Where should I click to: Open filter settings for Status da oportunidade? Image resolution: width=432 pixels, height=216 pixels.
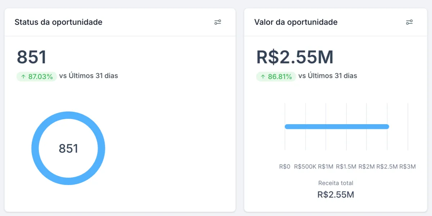[217, 22]
